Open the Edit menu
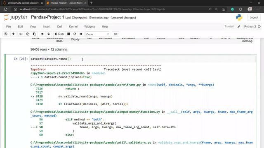 [x=20, y=26]
